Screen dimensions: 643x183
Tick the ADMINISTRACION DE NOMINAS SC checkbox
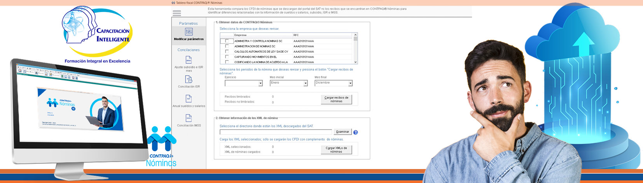pyautogui.click(x=227, y=46)
